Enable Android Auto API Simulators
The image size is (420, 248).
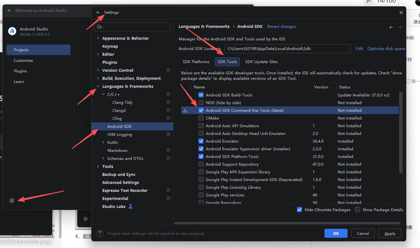[201, 126]
